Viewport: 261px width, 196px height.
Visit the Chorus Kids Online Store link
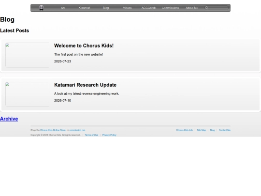[53, 130]
